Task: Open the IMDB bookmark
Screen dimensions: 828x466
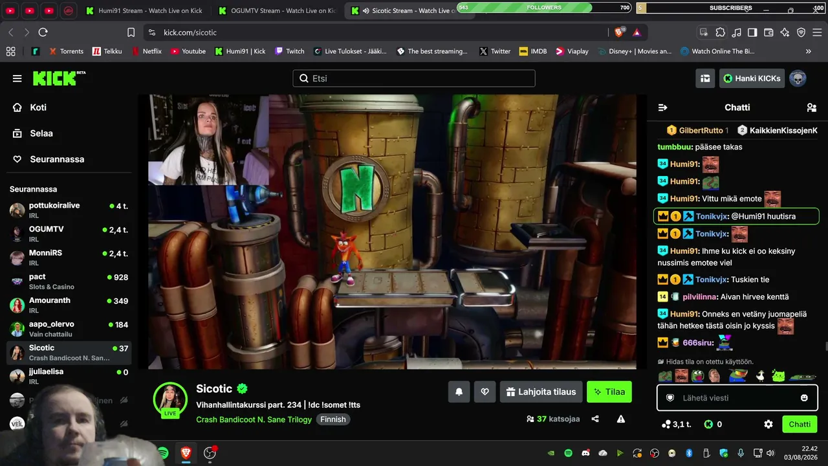Action: pyautogui.click(x=533, y=51)
